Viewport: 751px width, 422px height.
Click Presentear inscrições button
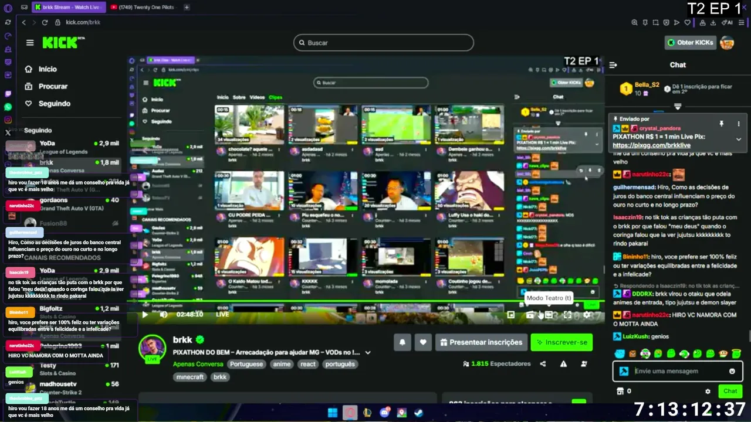point(481,342)
